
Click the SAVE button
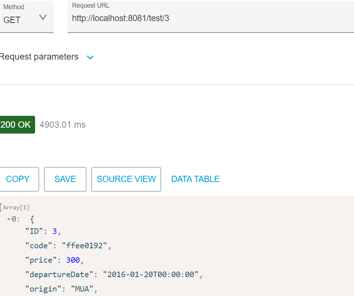coord(65,179)
